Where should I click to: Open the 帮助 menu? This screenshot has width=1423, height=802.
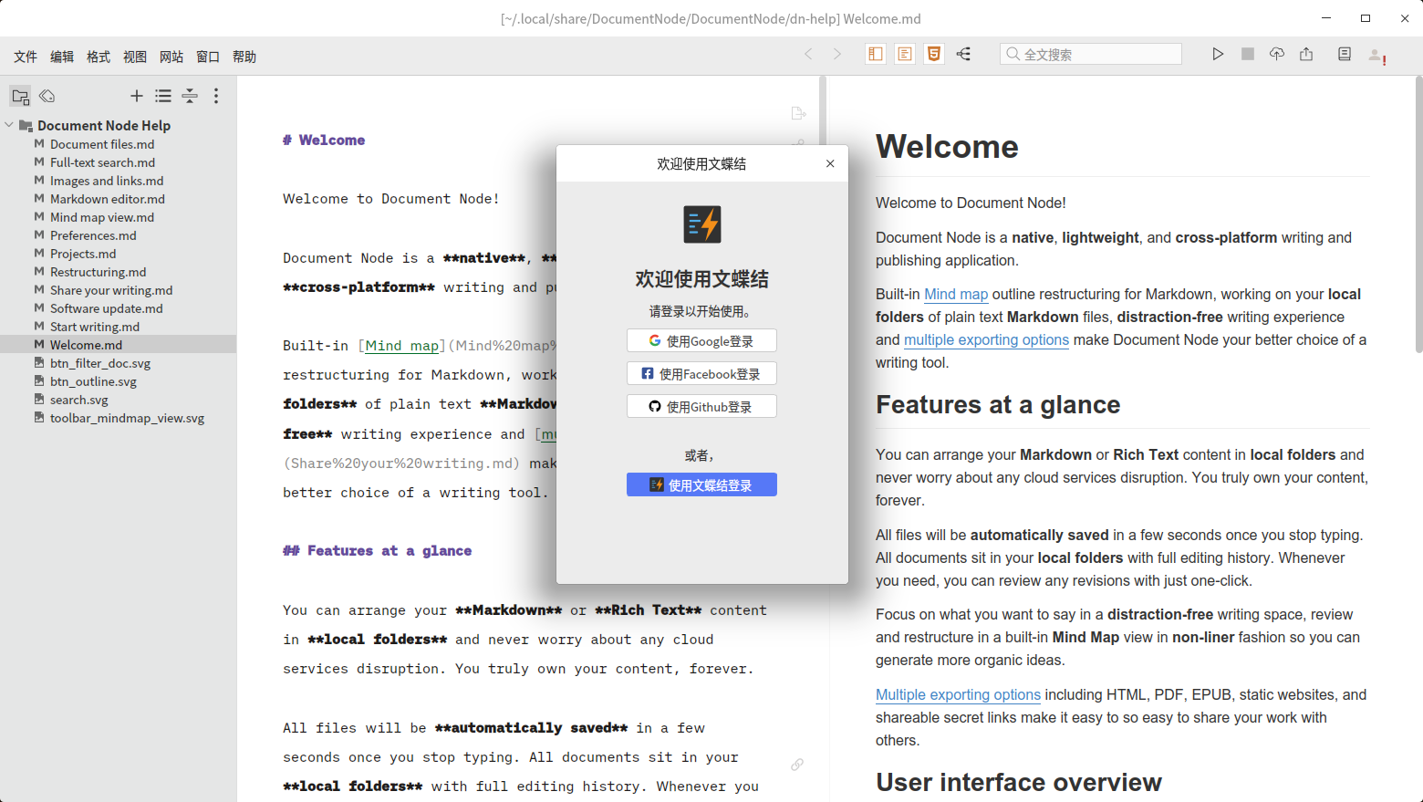click(x=244, y=57)
